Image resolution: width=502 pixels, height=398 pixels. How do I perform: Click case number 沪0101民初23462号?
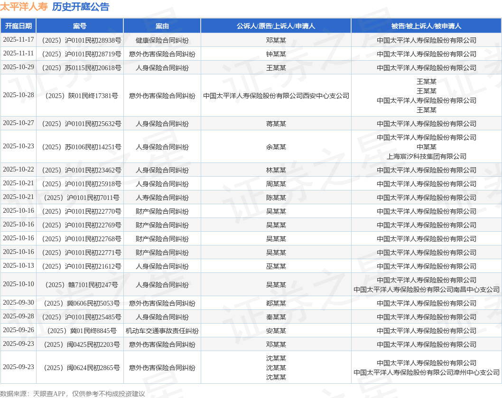click(x=82, y=170)
